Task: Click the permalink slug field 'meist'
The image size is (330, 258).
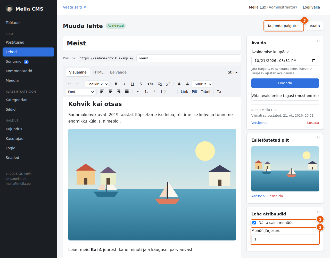Action: pos(189,58)
